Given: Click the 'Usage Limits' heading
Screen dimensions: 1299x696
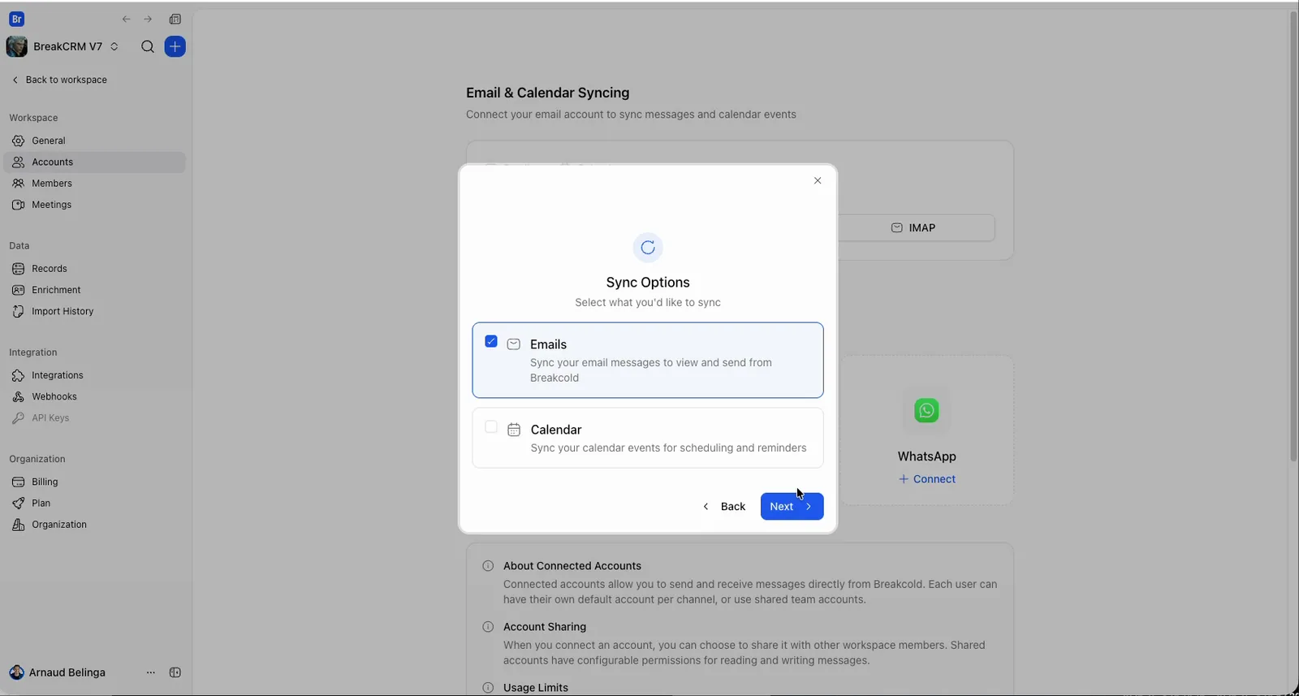Looking at the screenshot, I should point(536,688).
